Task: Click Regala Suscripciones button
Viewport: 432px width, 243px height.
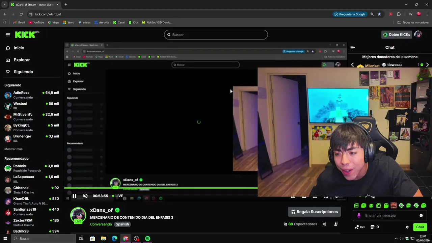Action: [x=315, y=212]
